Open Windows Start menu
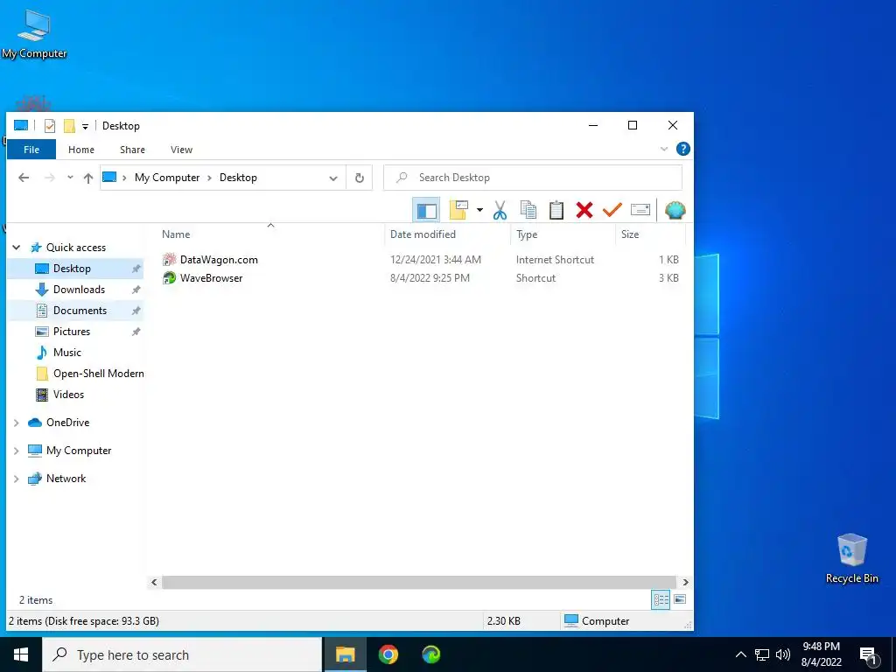The height and width of the screenshot is (672, 896). pos(21,654)
